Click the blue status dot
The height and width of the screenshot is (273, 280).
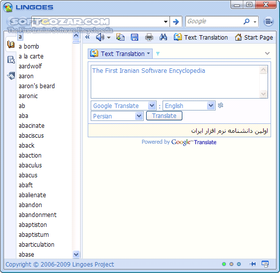[x=239, y=264]
